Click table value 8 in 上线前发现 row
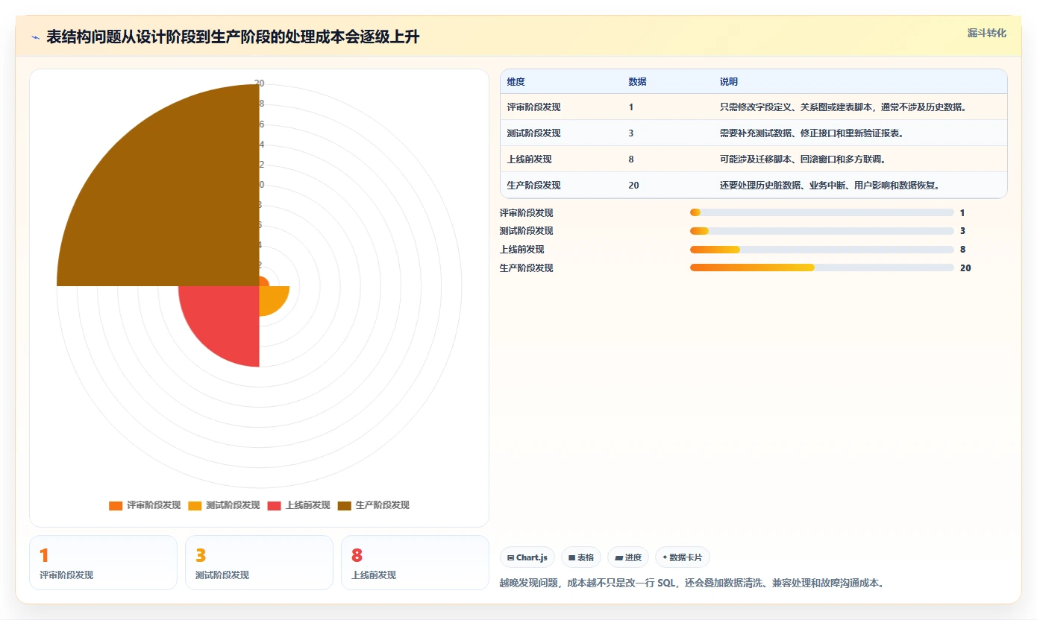Viewport: 1037px width, 620px height. tap(631, 159)
